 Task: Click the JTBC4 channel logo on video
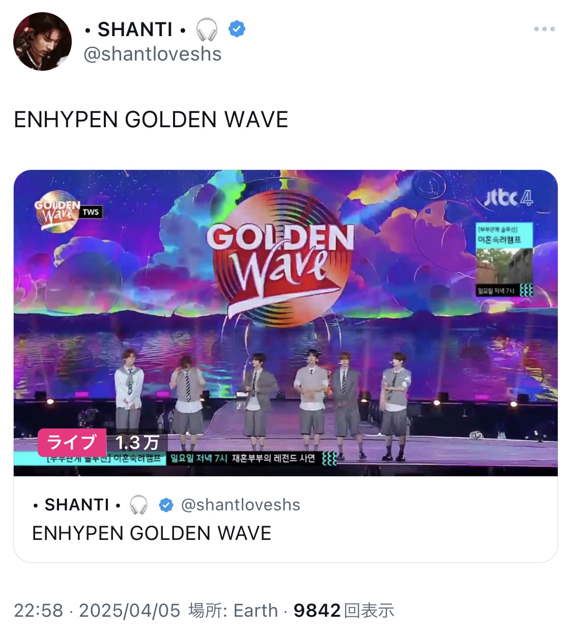coord(508,197)
